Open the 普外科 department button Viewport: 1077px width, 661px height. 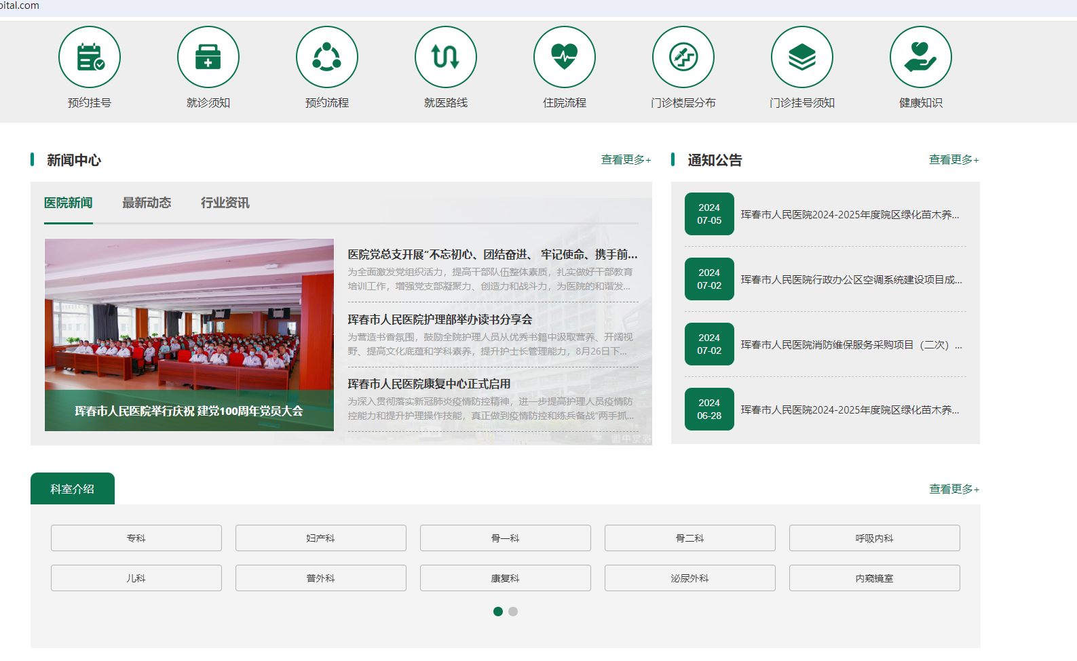321,578
